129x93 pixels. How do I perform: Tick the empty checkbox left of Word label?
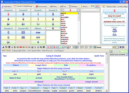(x=93, y=47)
